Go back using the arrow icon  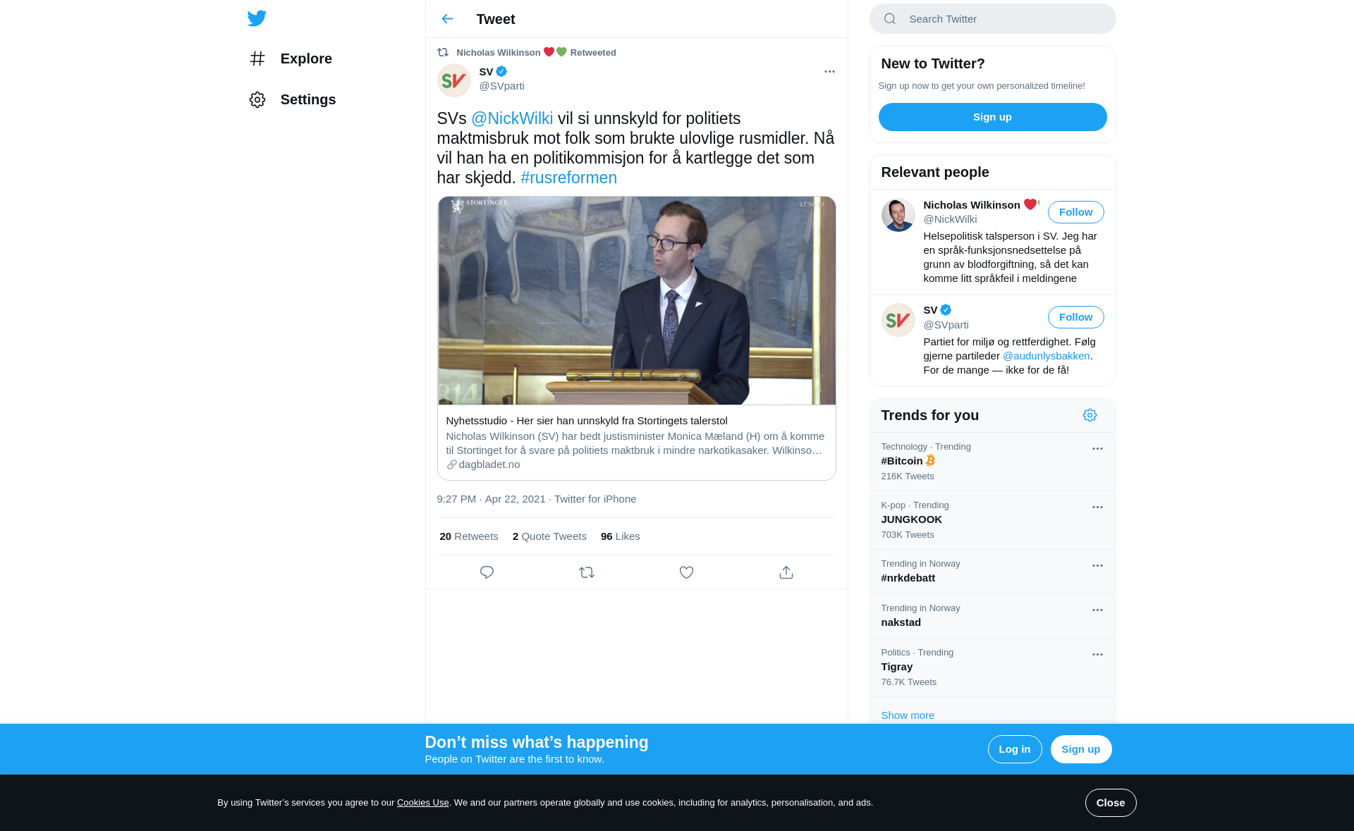pyautogui.click(x=447, y=19)
